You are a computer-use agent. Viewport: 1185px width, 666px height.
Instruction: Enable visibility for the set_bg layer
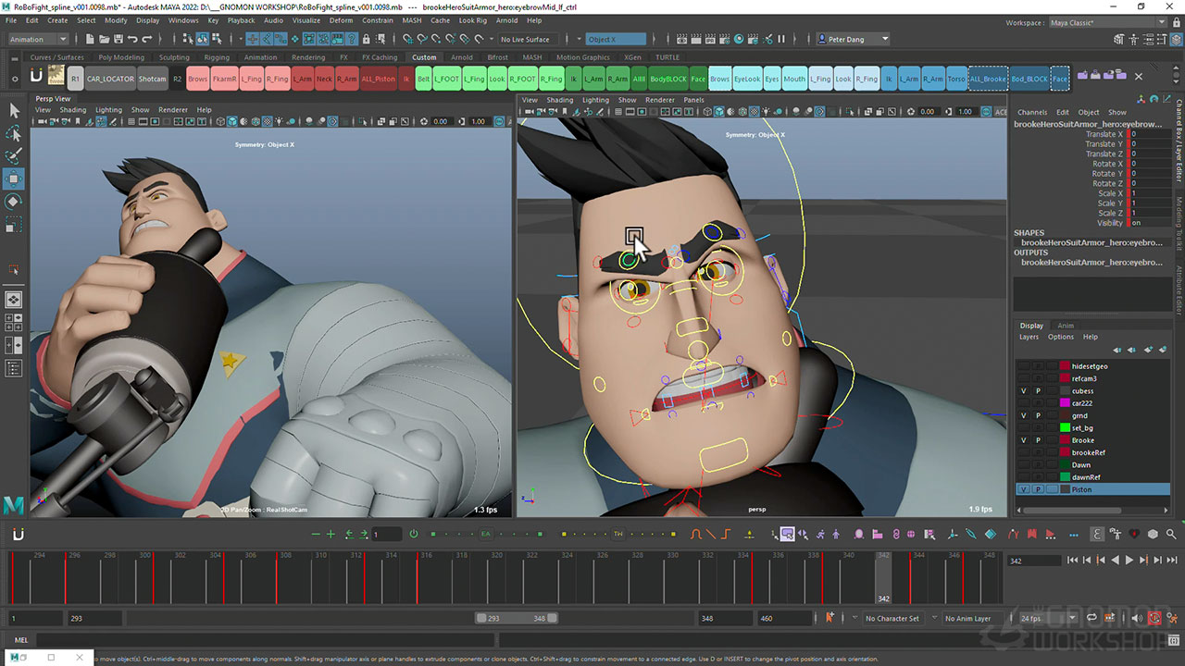pyautogui.click(x=1023, y=428)
